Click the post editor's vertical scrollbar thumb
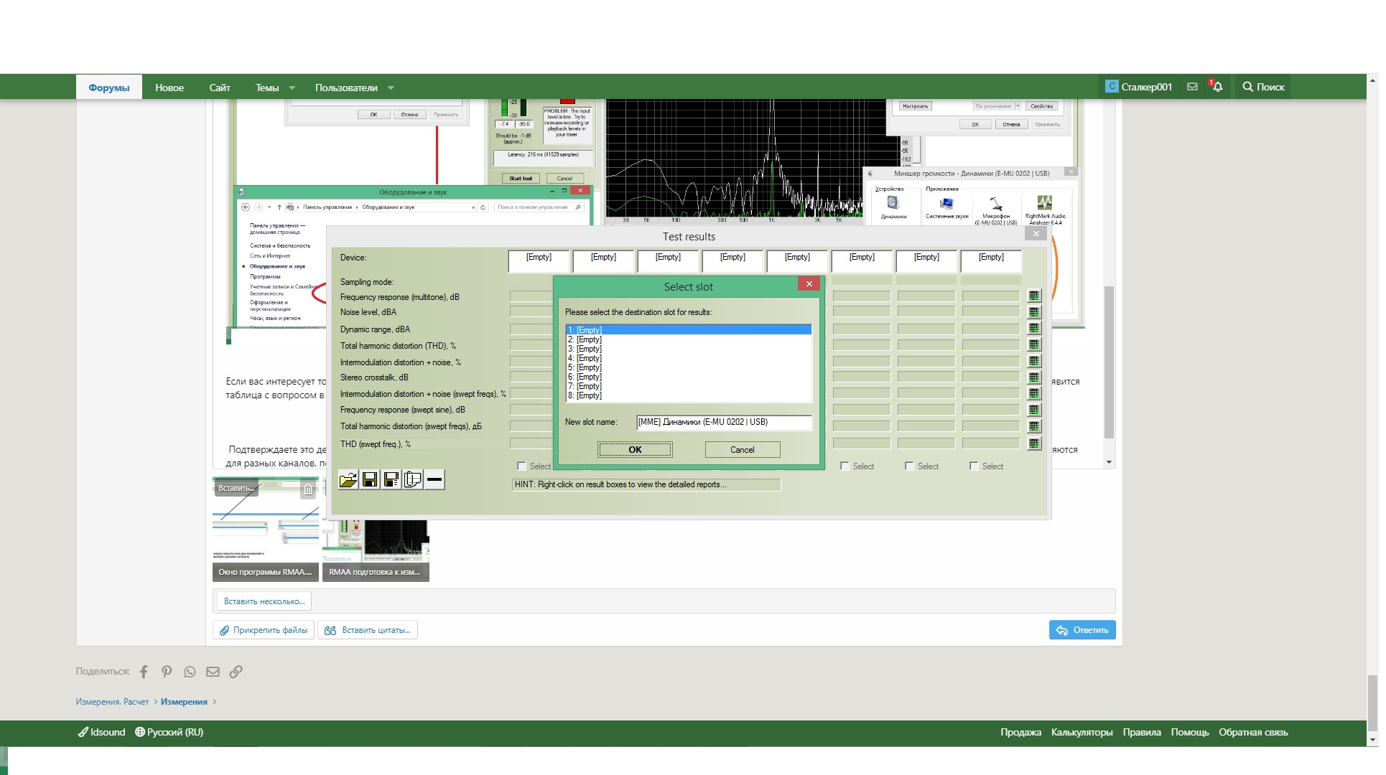Screen dimensions: 1386x775 pyautogui.click(x=1109, y=362)
